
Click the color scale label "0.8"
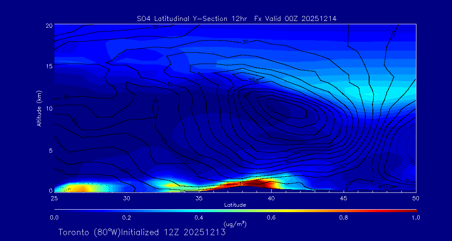pos(344,218)
